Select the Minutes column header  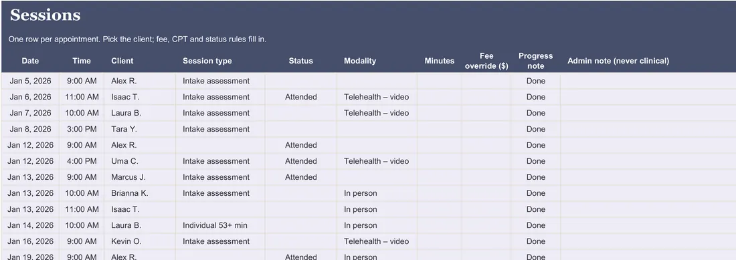440,61
